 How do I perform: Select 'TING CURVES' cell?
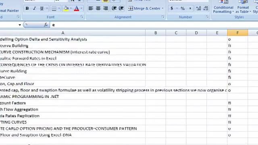click(73, 122)
